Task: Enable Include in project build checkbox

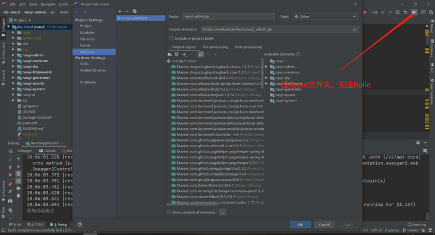Action: click(x=171, y=38)
